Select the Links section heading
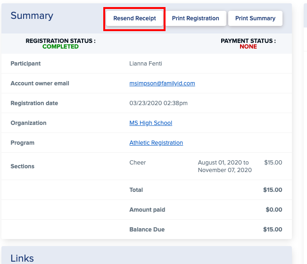Screen dimensions: 307x264 (x=22, y=258)
